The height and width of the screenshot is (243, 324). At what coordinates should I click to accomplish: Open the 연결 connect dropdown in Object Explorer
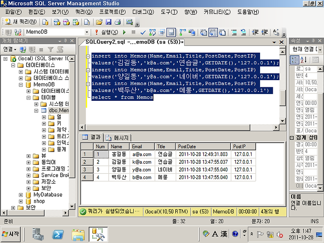point(9,49)
